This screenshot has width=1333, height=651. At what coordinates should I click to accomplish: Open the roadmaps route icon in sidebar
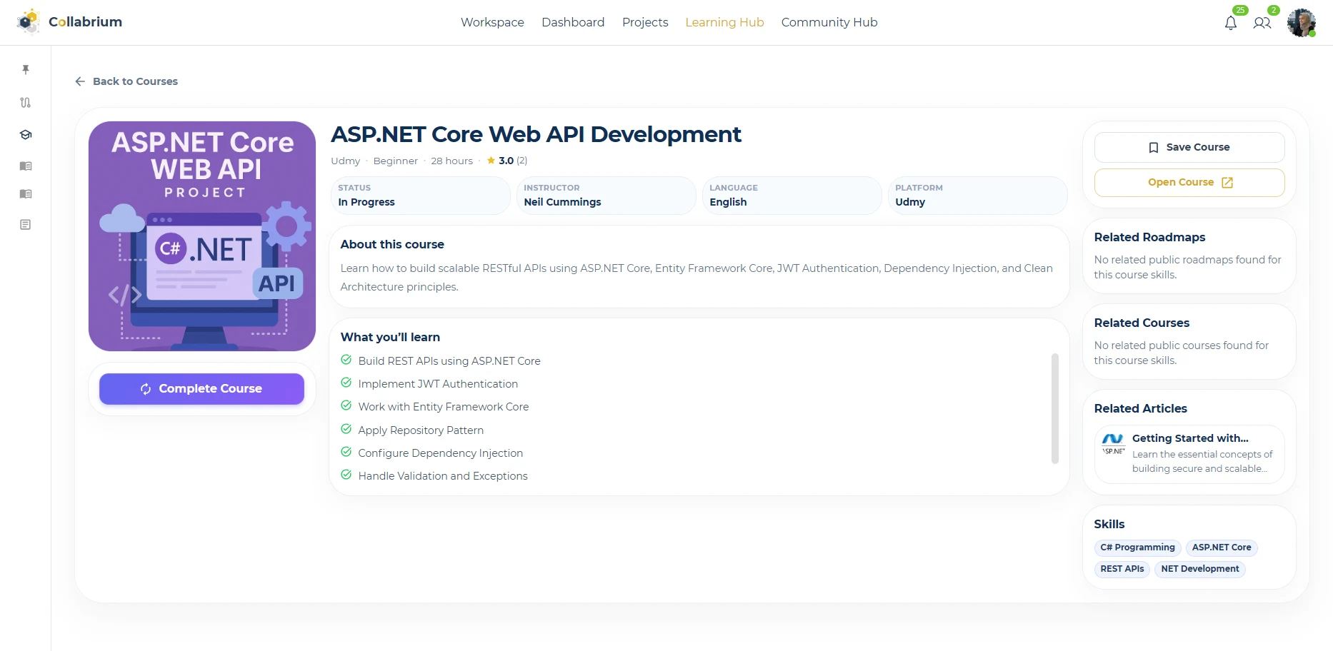(x=26, y=102)
